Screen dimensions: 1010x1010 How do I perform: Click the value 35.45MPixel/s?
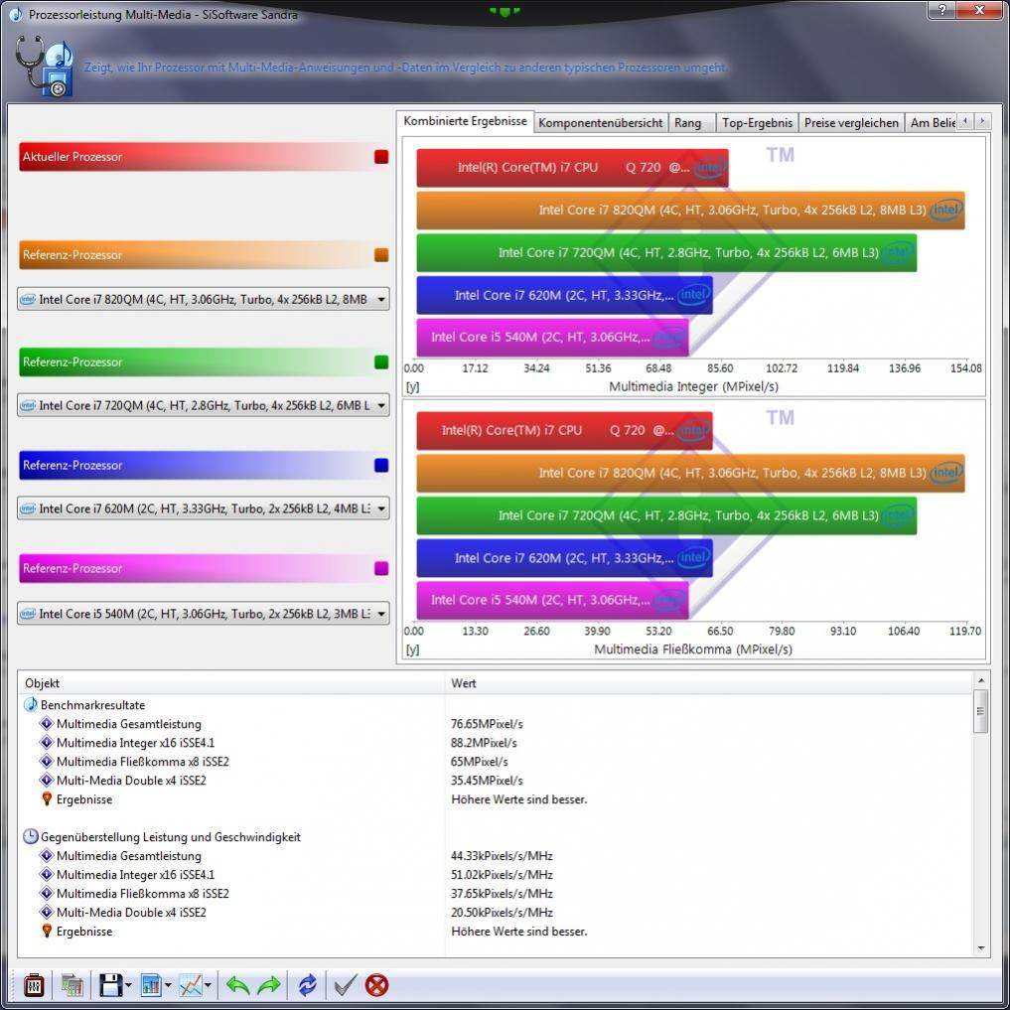[x=487, y=781]
